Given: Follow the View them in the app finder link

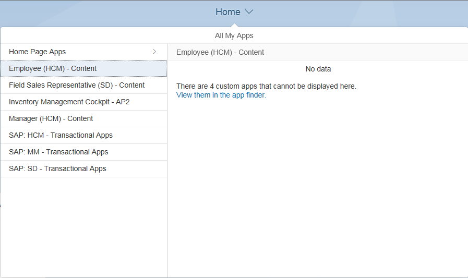Looking at the screenshot, I should (x=221, y=95).
